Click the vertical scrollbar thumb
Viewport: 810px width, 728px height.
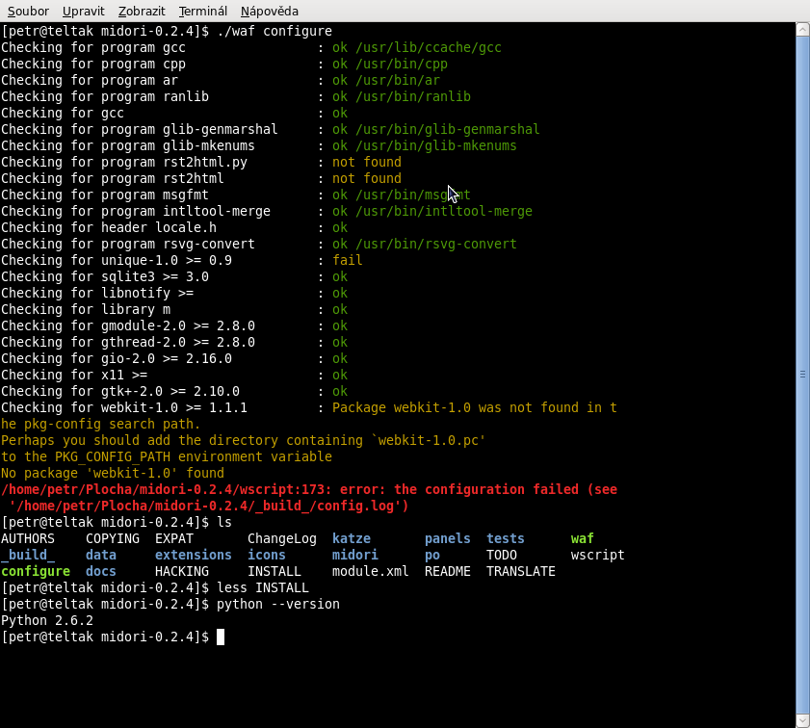tap(802, 375)
